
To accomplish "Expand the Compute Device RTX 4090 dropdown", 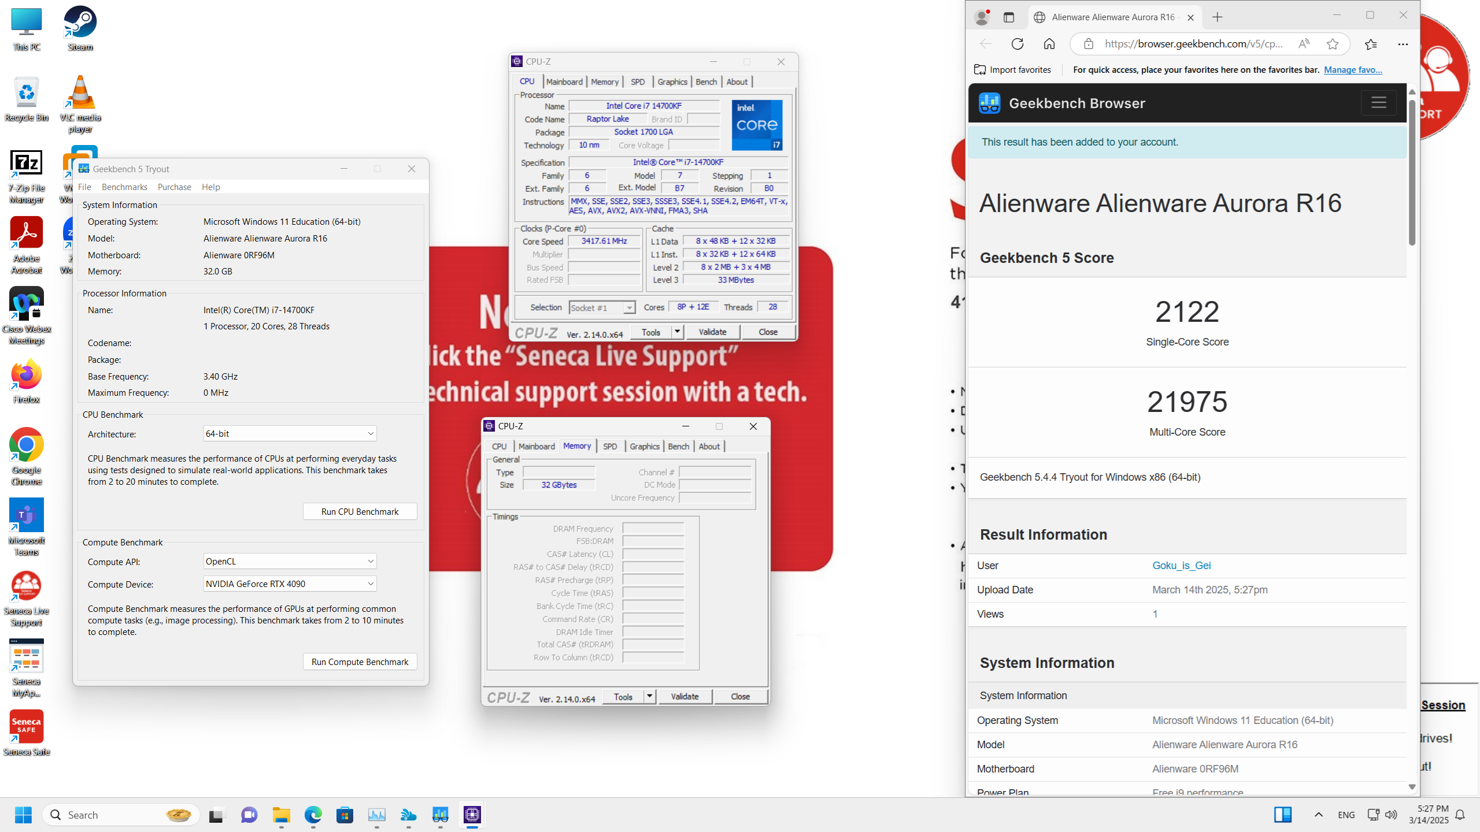I will pyautogui.click(x=290, y=584).
